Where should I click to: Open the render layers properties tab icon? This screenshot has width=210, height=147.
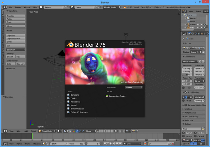(192, 34)
